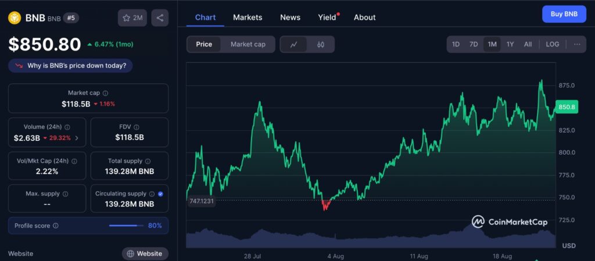Click the globe icon in Website button
Screen dimensions: 595x261
131,254
